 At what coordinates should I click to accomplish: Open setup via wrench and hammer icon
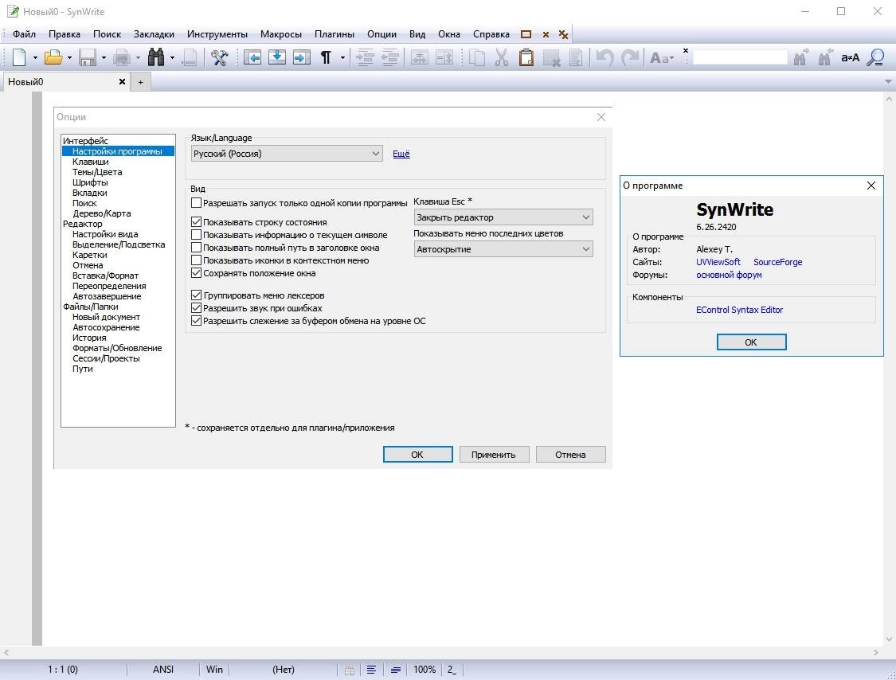tap(220, 57)
